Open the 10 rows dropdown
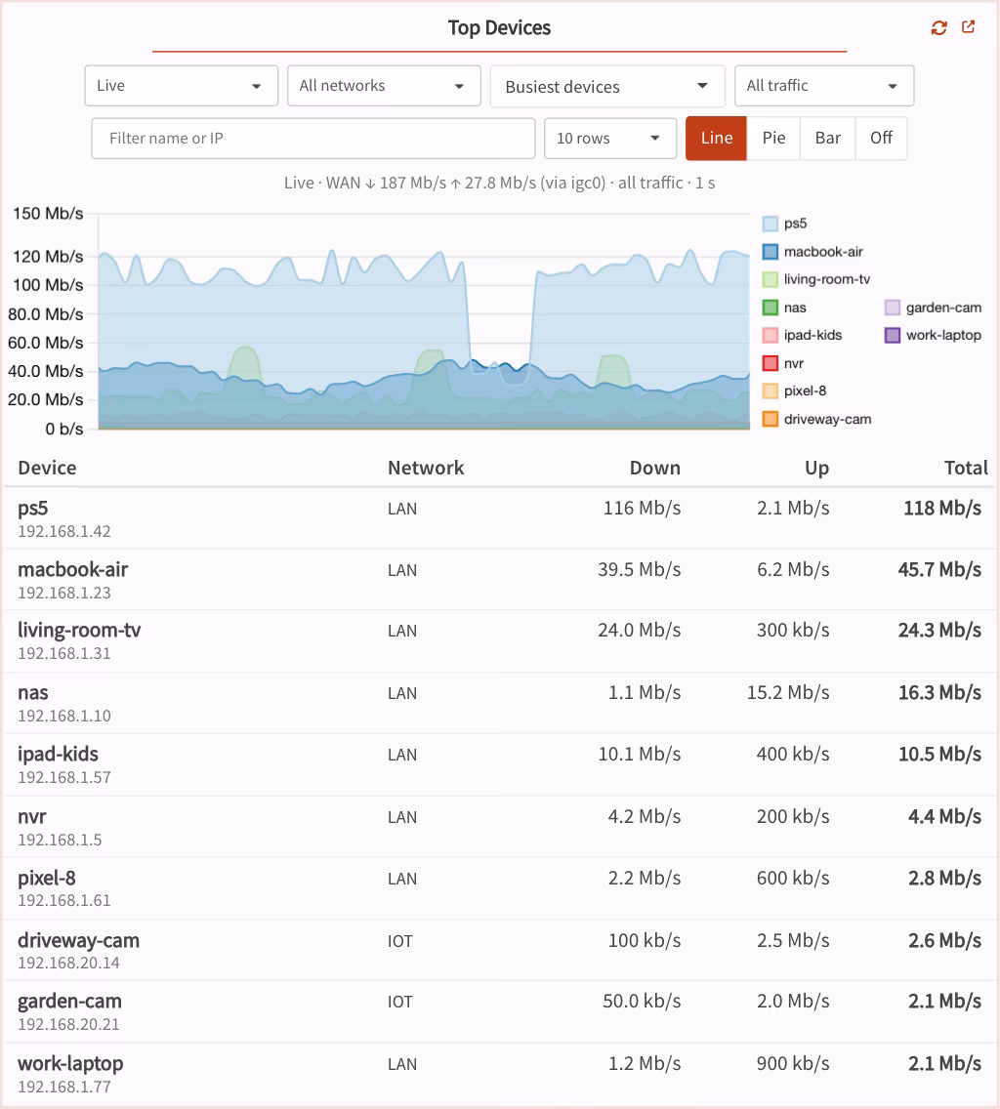This screenshot has height=1109, width=1000. point(608,139)
